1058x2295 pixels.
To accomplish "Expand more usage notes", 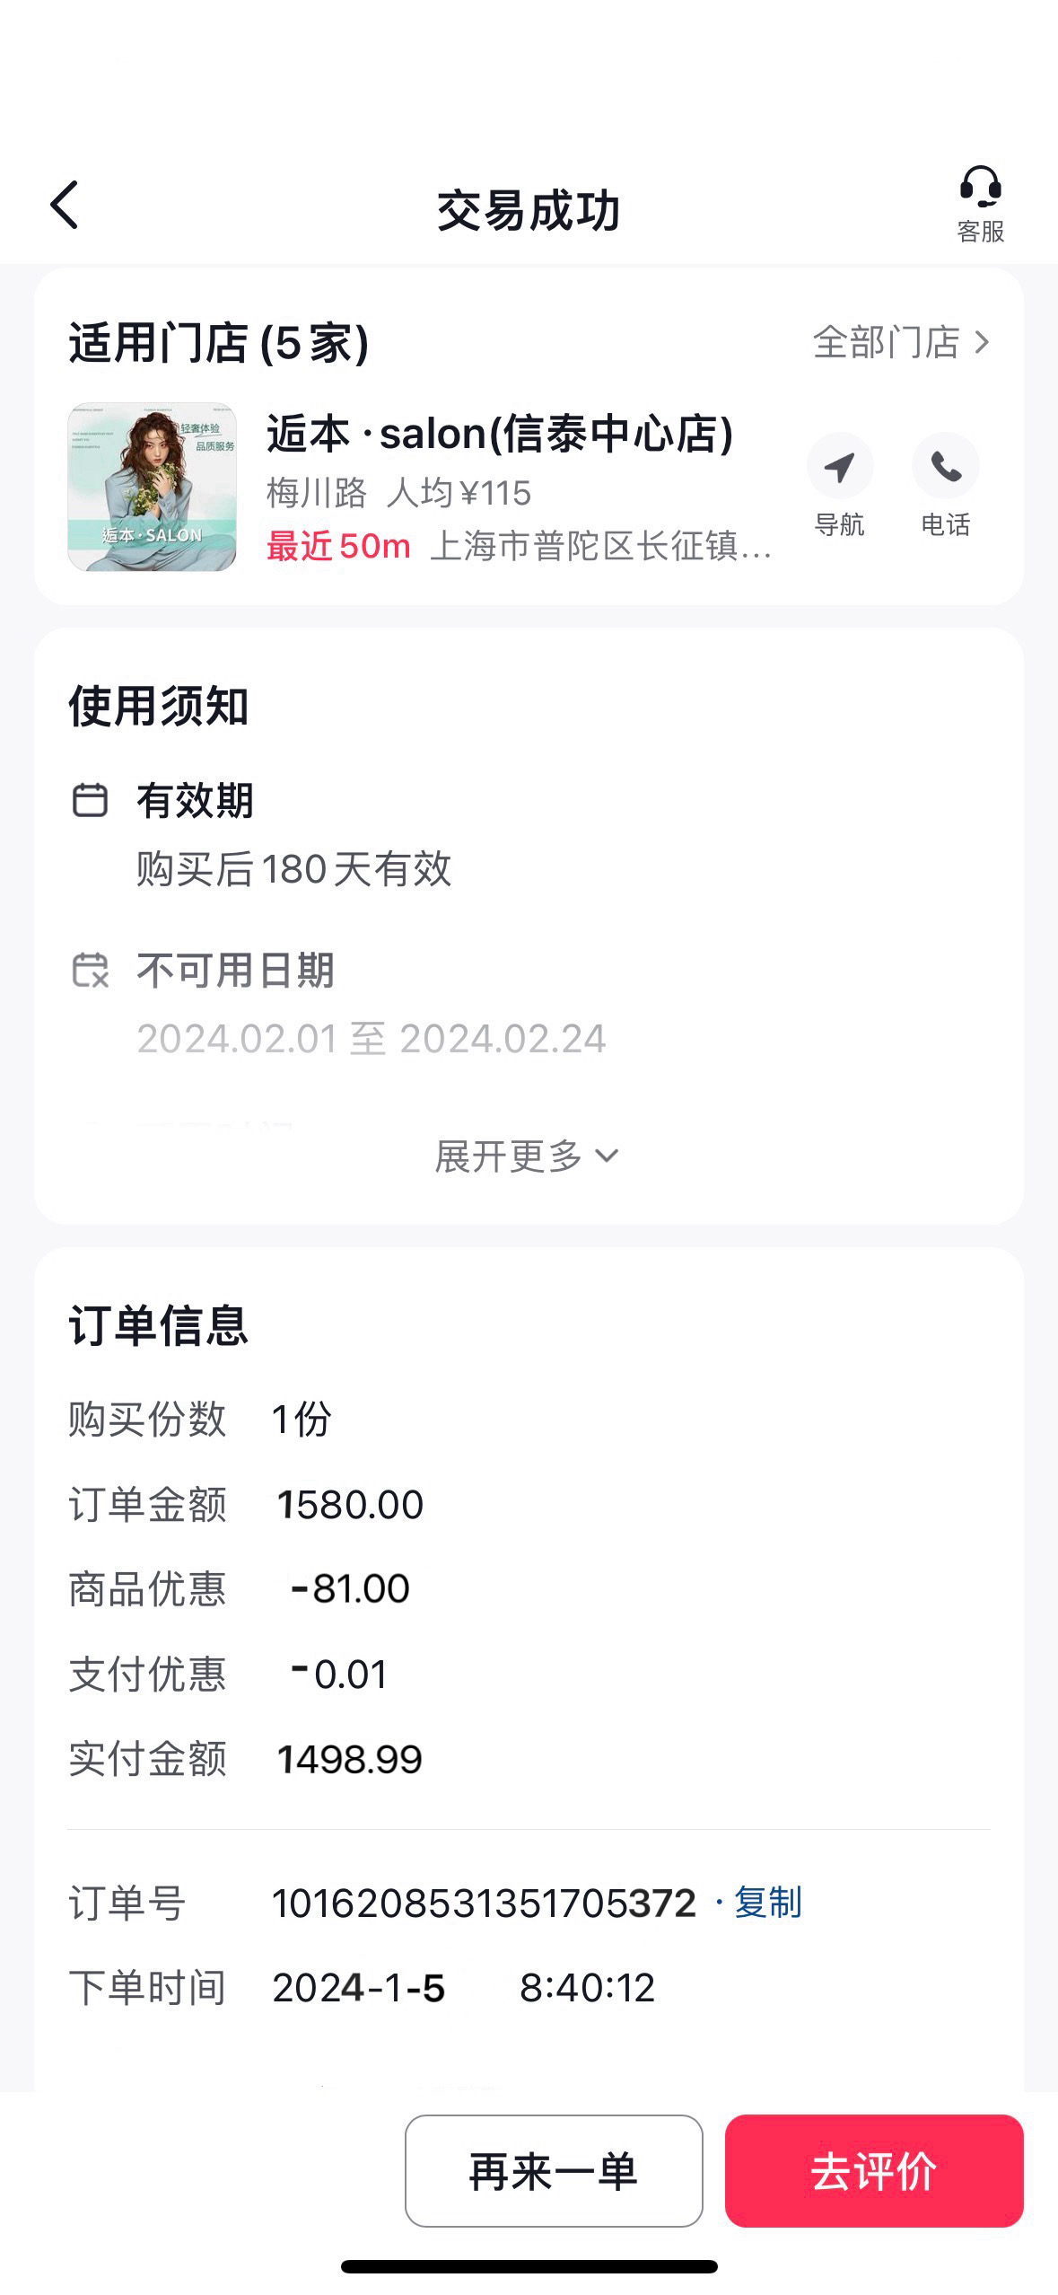I will tap(528, 1156).
